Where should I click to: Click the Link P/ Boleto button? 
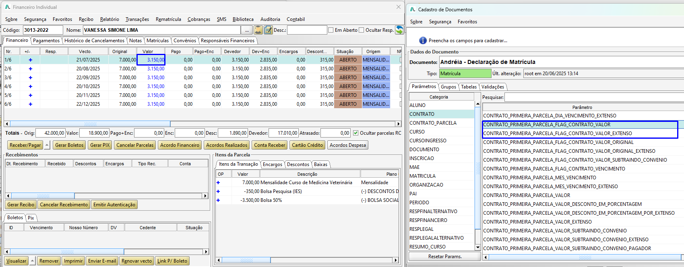point(172,261)
